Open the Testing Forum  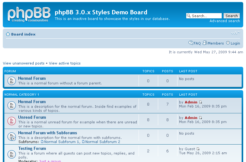[x=32, y=149]
